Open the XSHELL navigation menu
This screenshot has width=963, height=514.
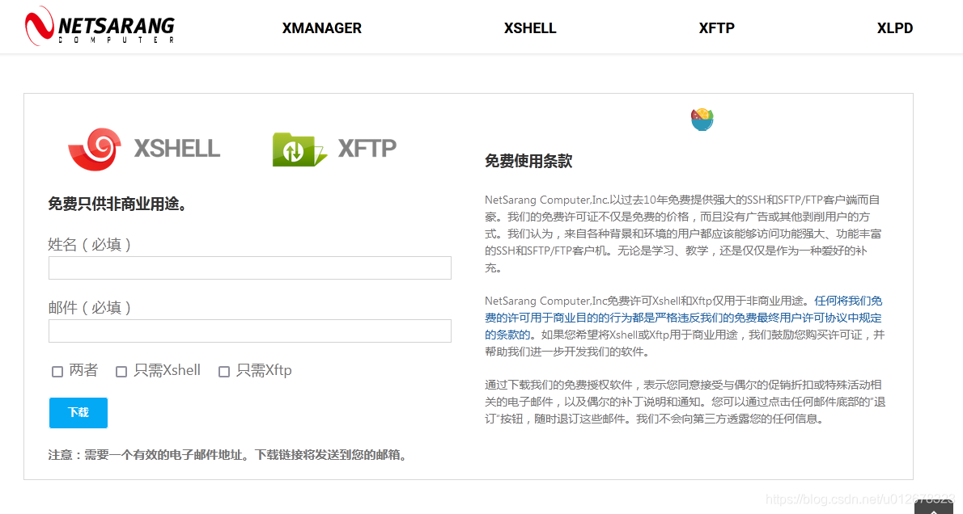pos(530,27)
